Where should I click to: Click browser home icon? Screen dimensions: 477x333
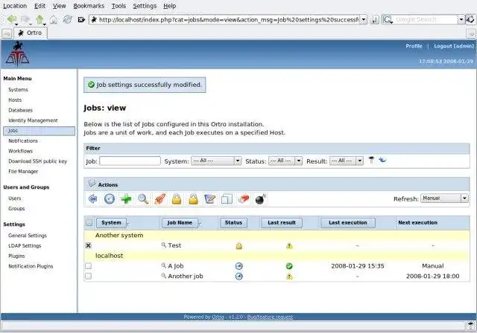tap(54, 20)
